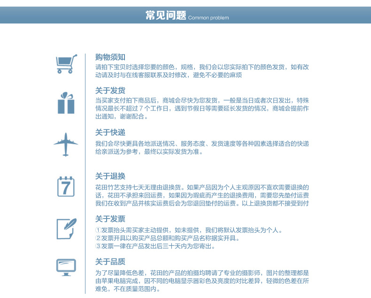The height and width of the screenshot is (298, 371).
Task: Click the line starting 为了尽量降低色差
Action: [x=202, y=273]
